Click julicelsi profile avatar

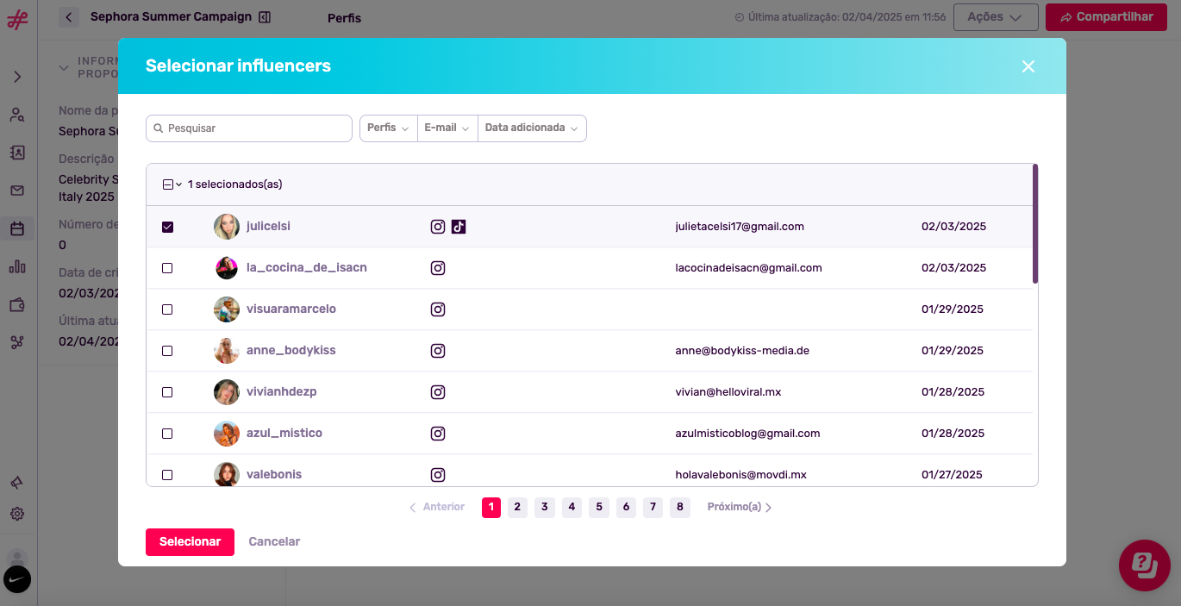tap(227, 227)
